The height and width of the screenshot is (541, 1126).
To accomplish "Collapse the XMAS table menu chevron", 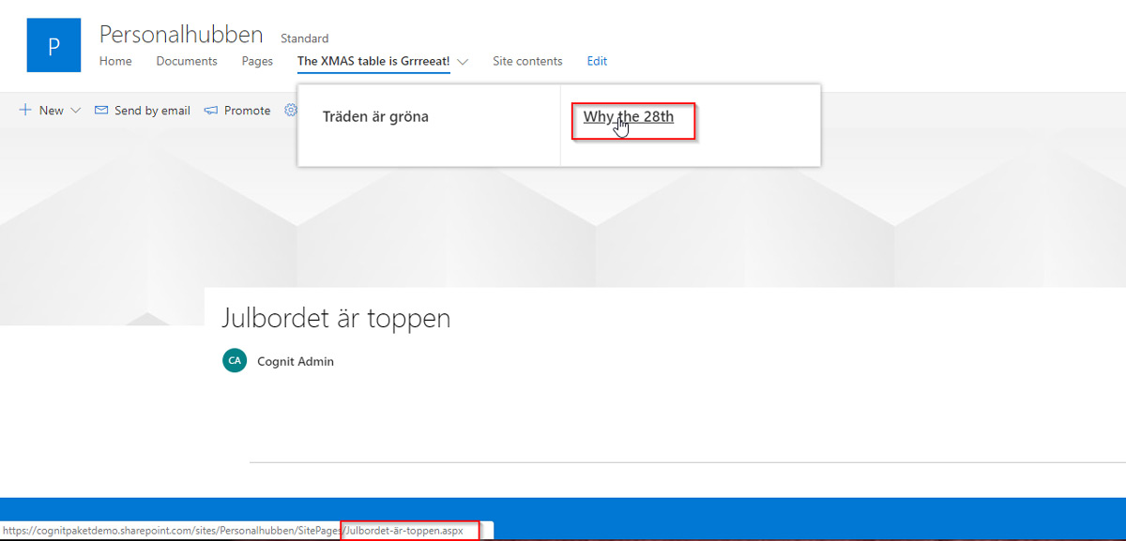I will pos(463,62).
